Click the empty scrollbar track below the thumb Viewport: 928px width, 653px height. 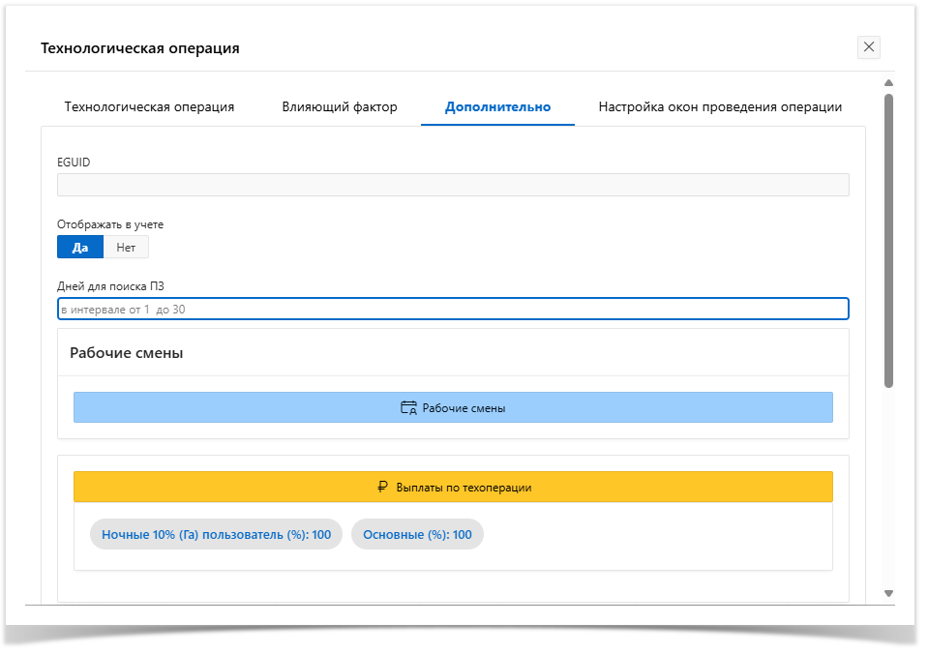click(888, 484)
